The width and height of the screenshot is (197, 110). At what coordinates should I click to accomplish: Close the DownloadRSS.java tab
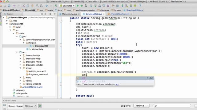coord(104,14)
